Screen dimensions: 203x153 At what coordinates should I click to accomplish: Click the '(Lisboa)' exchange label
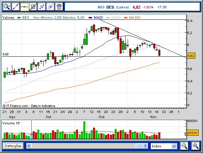[122, 7]
